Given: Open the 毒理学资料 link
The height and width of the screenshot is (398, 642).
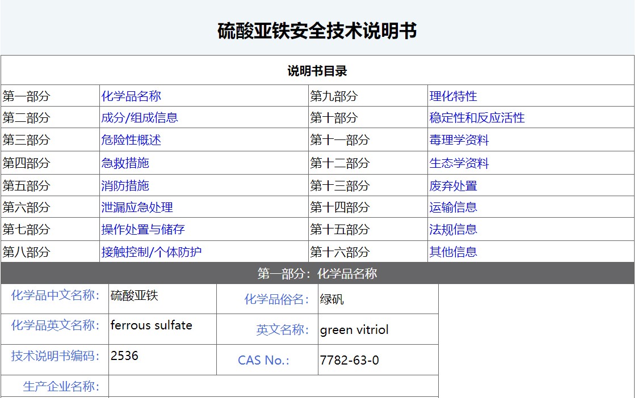Looking at the screenshot, I should point(459,140).
